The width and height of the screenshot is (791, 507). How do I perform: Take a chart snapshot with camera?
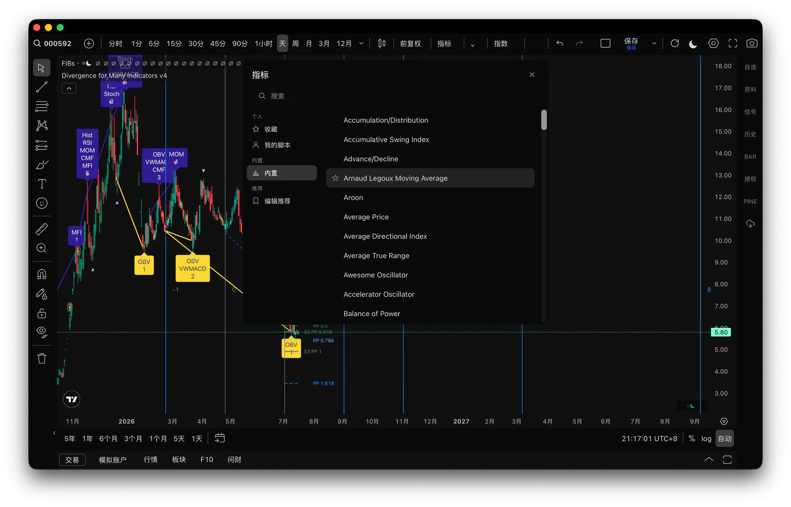pos(752,44)
